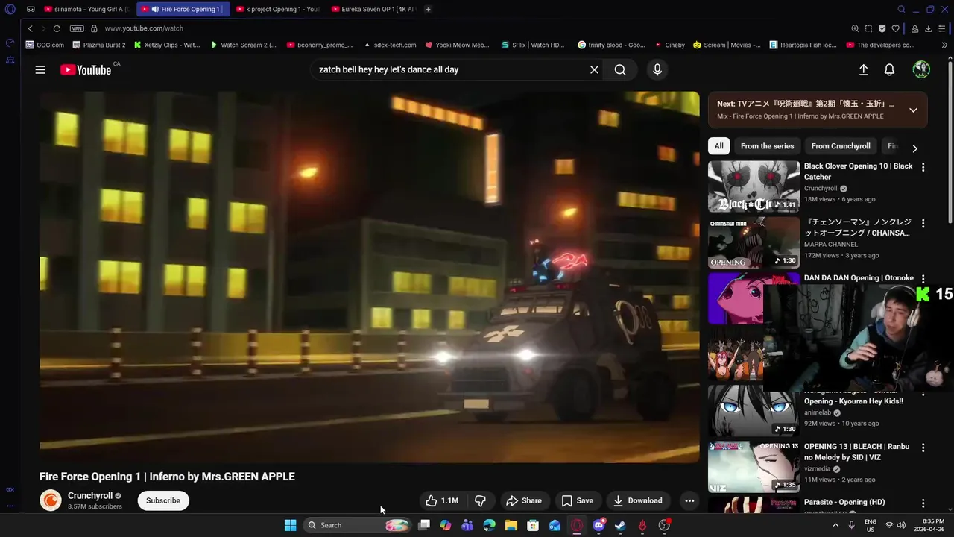
Task: Open Microsoft Store from the taskbar
Action: pos(533,525)
